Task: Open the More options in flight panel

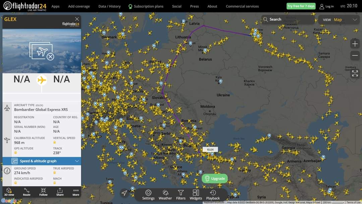Action: point(76,192)
